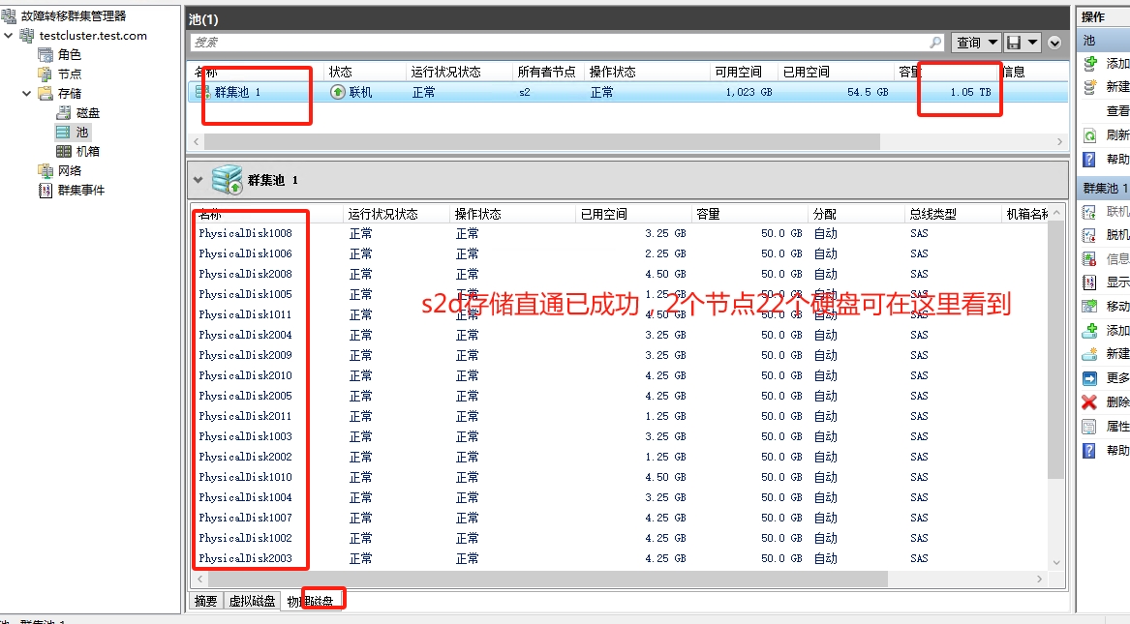Collapse the testcluster.test.com tree node

click(9, 35)
